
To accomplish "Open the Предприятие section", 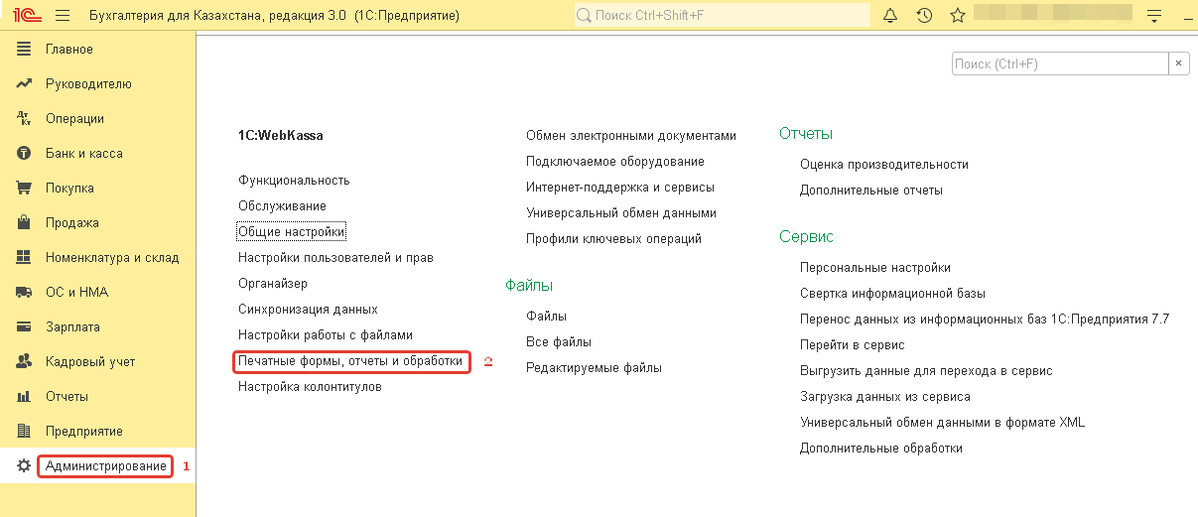I will point(84,432).
